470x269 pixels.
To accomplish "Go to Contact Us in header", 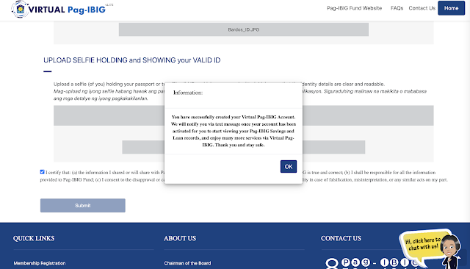I will point(422,8).
